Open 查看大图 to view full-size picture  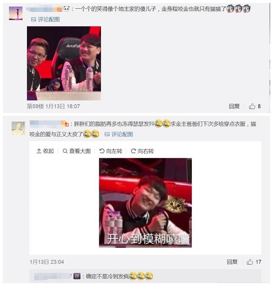(77, 151)
